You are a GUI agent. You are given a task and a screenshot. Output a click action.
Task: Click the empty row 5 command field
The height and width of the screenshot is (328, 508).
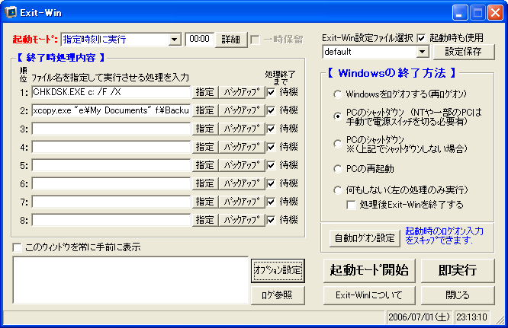[111, 165]
